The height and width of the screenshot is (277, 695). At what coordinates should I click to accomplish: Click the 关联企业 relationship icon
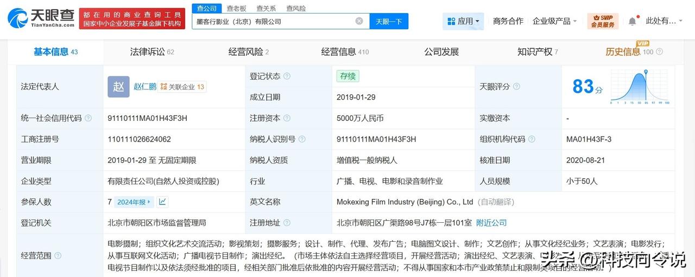click(163, 87)
